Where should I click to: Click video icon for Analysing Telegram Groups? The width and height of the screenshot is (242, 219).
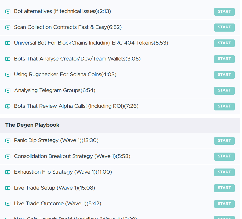[x=8, y=90]
